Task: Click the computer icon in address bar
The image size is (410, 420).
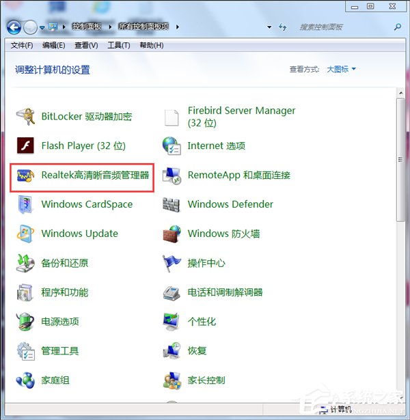Action: [x=53, y=27]
